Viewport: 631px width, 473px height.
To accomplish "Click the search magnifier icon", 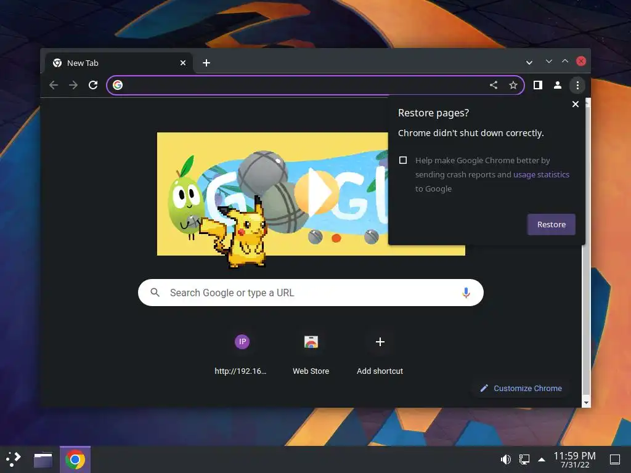I will tap(155, 293).
